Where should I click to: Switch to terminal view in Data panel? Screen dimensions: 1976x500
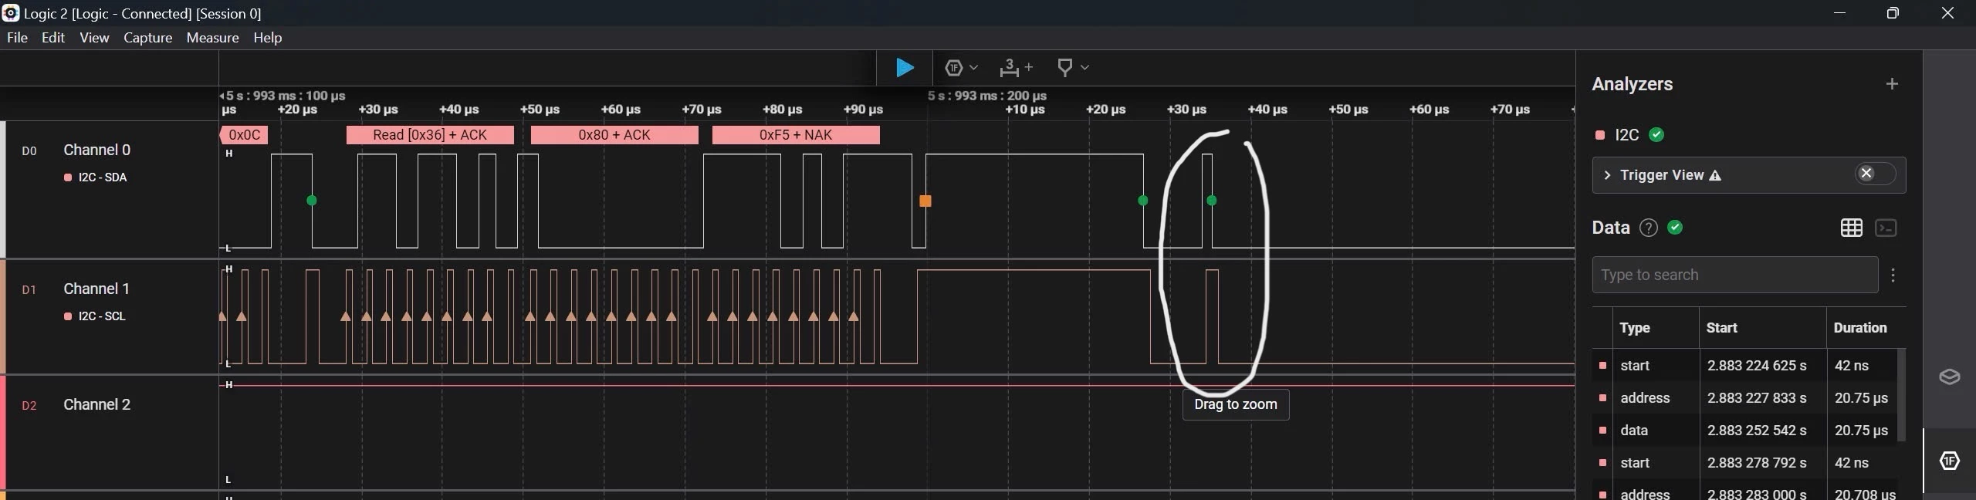[1886, 228]
